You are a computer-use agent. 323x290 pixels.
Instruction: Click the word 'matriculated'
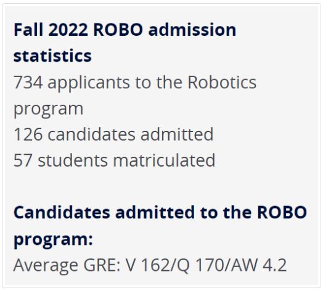click(164, 160)
